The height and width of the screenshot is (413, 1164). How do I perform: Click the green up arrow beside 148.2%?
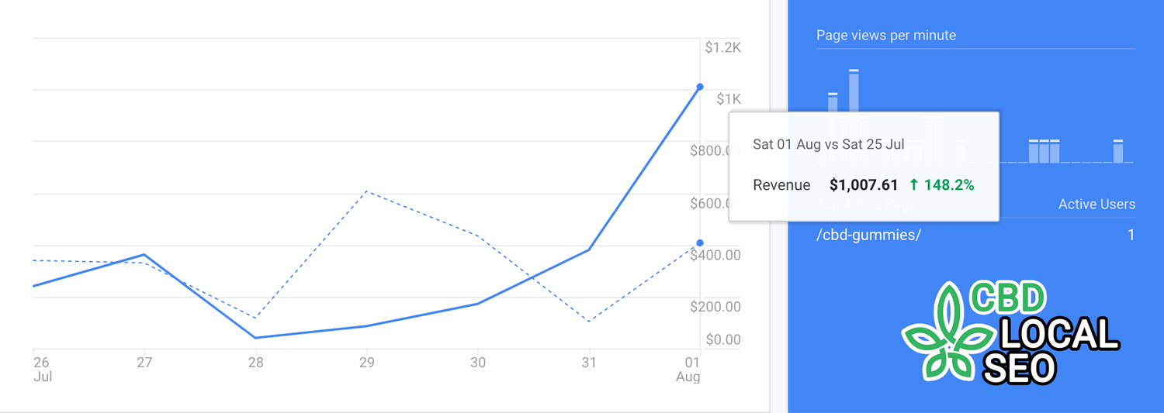tap(913, 185)
